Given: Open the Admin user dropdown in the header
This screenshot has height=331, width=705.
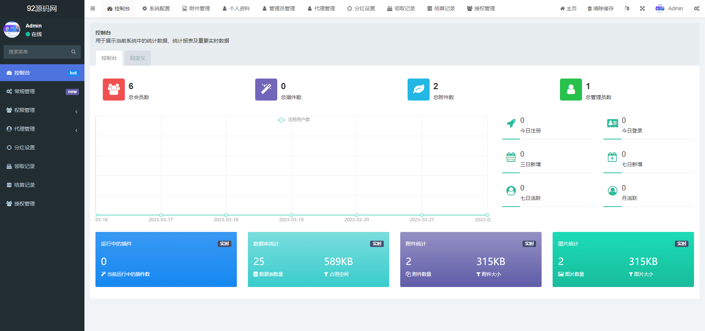Looking at the screenshot, I should click(x=669, y=8).
